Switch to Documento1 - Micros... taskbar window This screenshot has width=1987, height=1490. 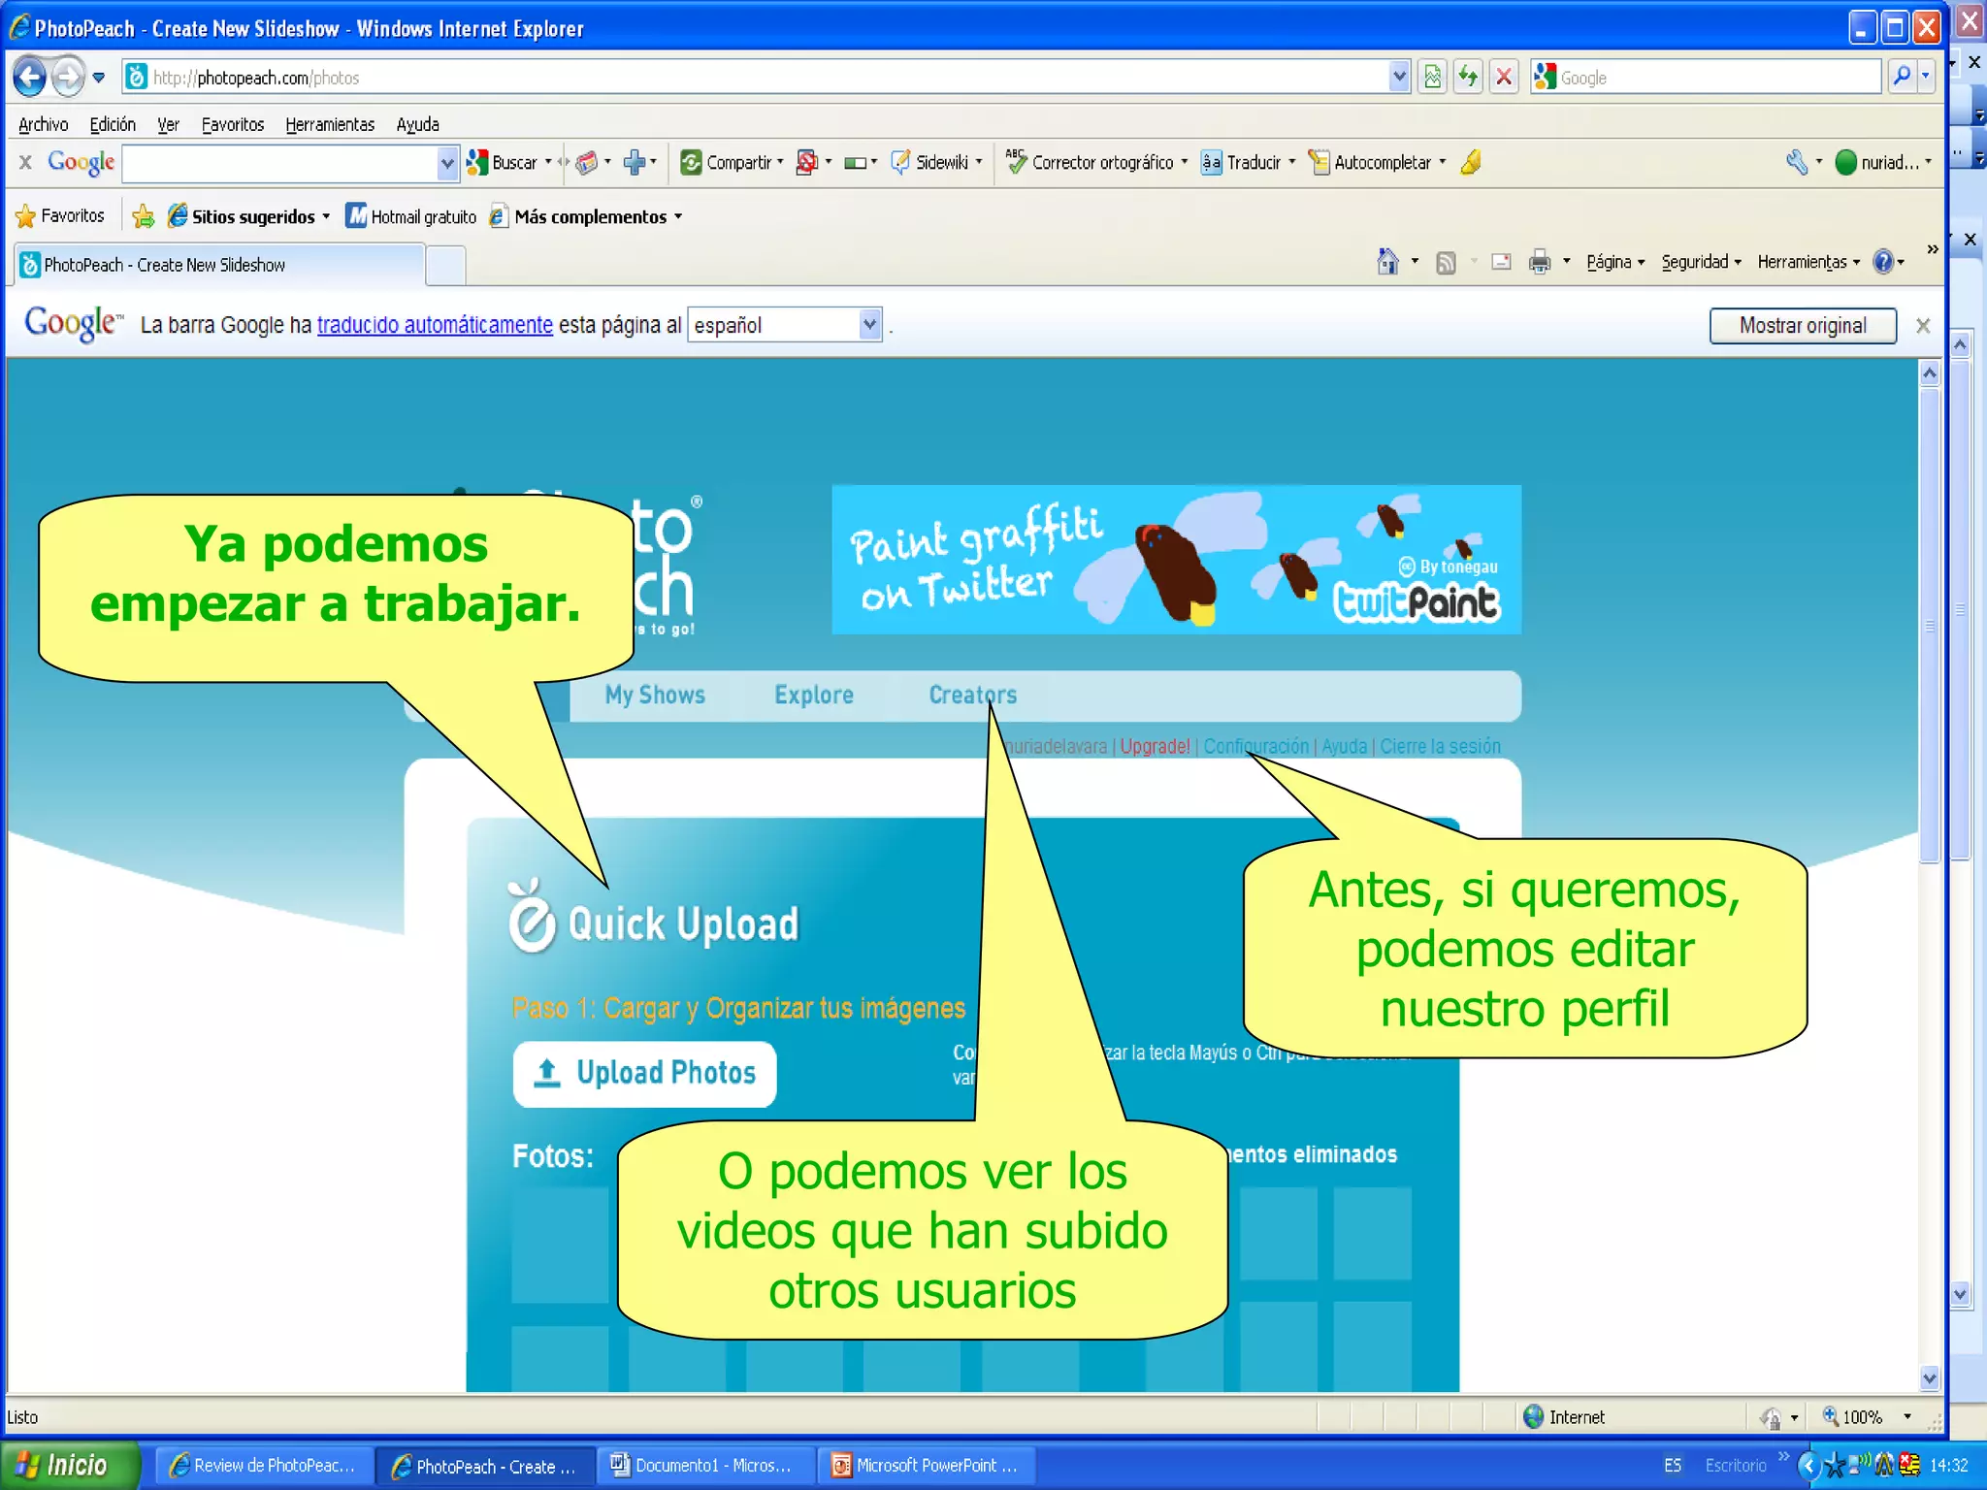[x=704, y=1466]
